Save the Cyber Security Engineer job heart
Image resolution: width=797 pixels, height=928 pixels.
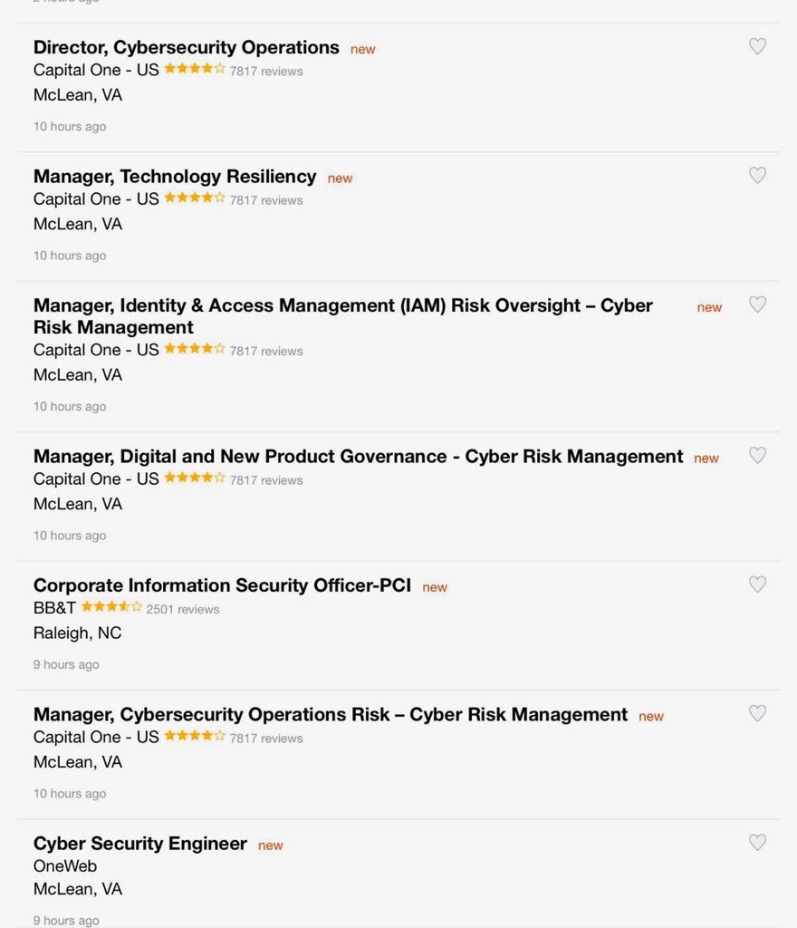coord(757,842)
